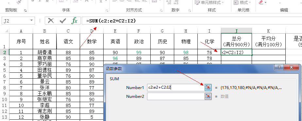
Task: Click the 英语 header cell
Action: click(x=115, y=41)
